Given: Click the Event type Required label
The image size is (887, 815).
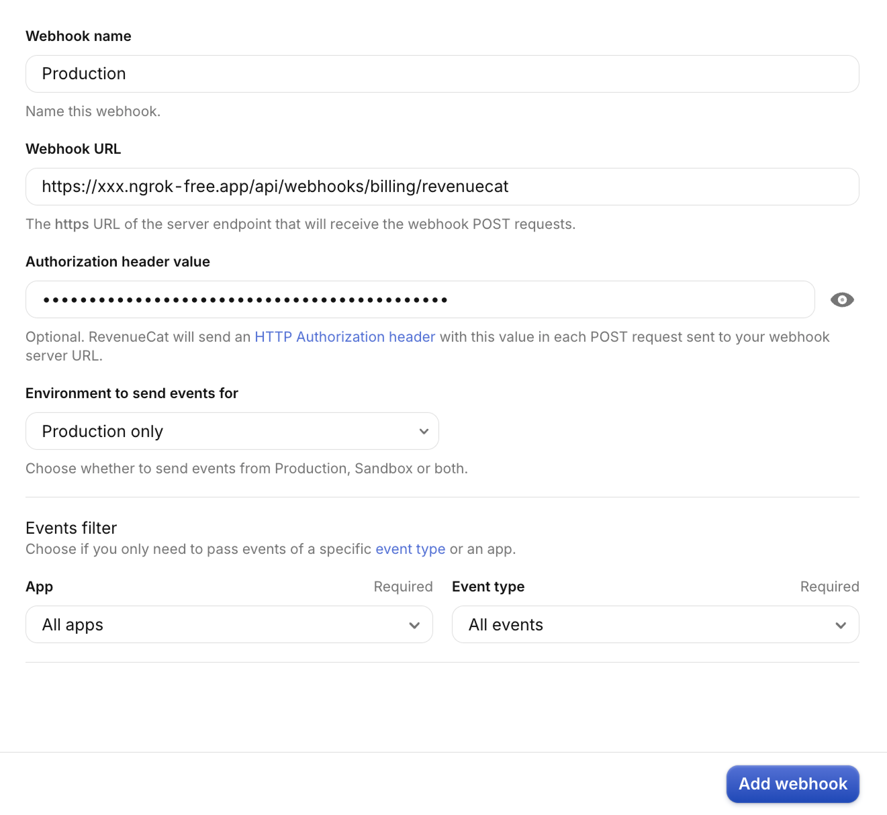Looking at the screenshot, I should [x=829, y=587].
